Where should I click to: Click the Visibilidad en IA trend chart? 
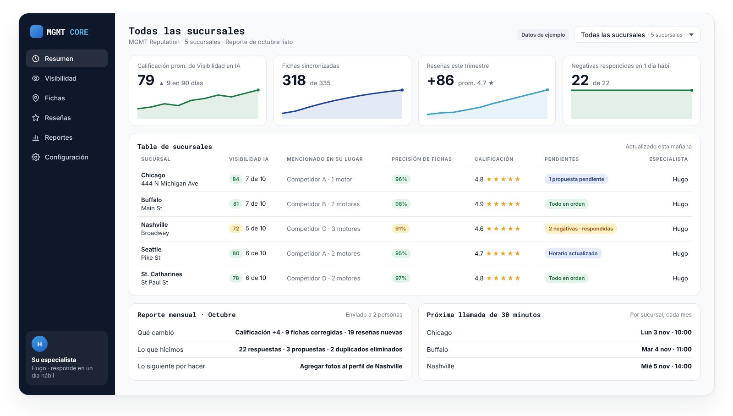(x=198, y=104)
